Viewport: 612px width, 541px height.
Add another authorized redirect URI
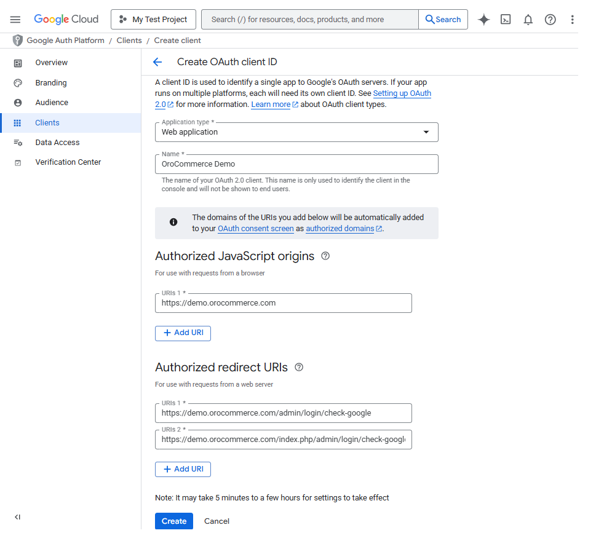click(183, 469)
